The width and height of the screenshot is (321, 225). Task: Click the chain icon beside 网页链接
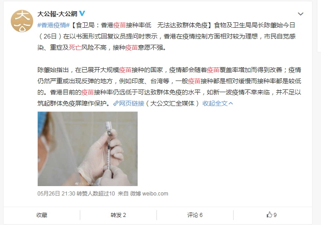coord(116,103)
